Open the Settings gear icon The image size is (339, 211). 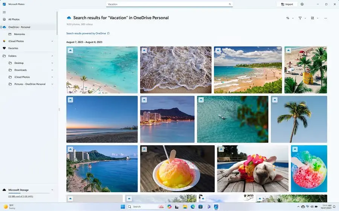302,4
